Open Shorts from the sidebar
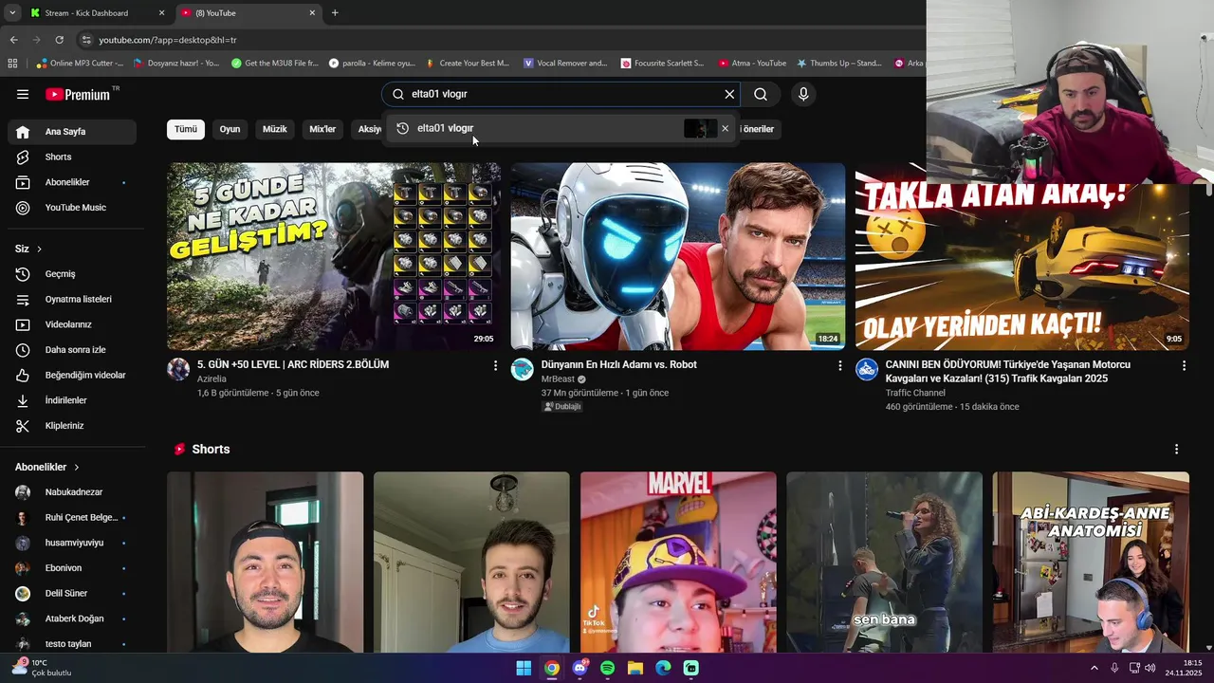The image size is (1214, 683). pos(72,157)
